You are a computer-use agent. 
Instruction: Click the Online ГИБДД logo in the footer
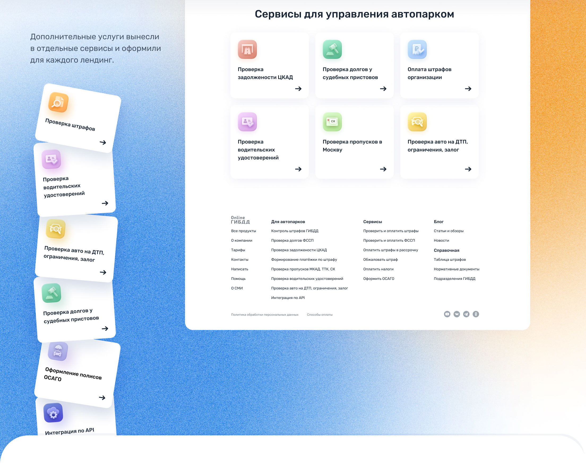click(240, 220)
